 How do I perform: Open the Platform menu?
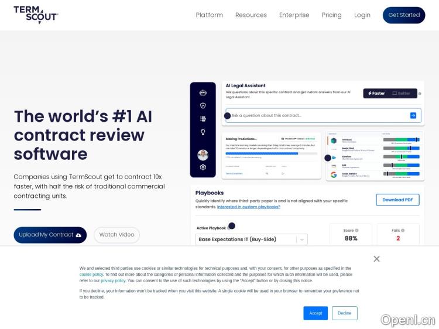click(209, 15)
